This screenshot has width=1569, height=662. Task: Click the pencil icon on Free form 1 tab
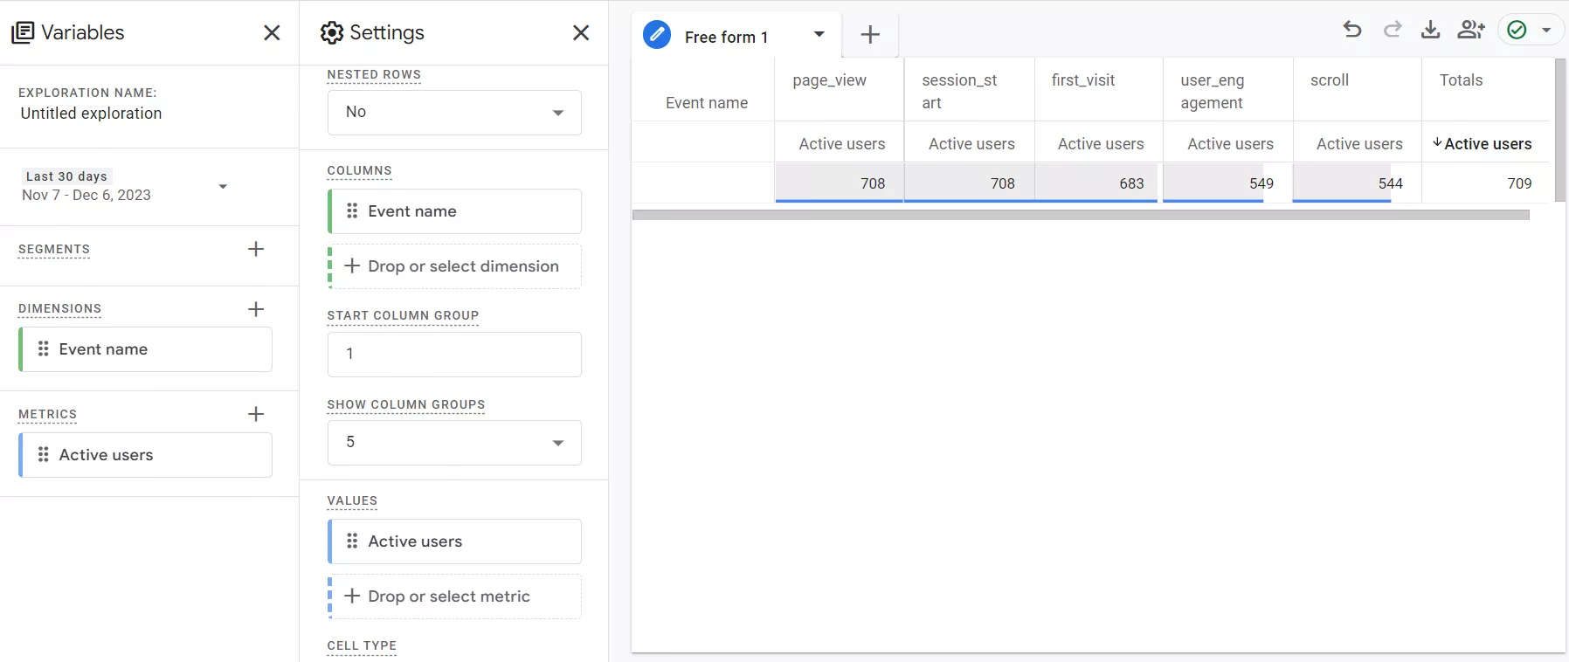657,35
